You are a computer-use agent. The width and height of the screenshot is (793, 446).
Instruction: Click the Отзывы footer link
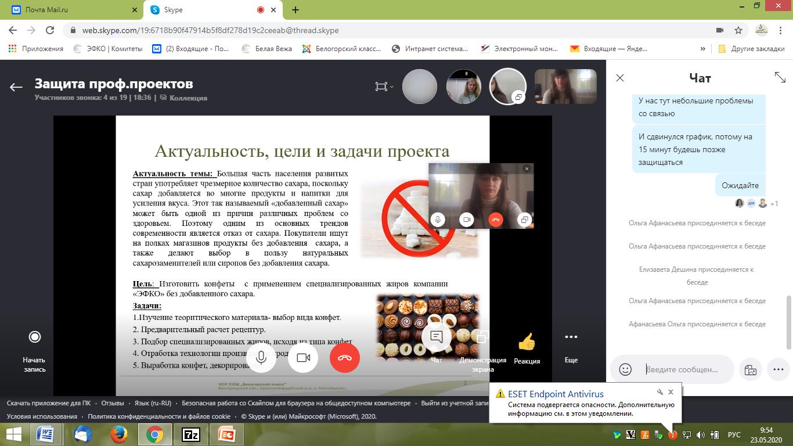point(113,403)
